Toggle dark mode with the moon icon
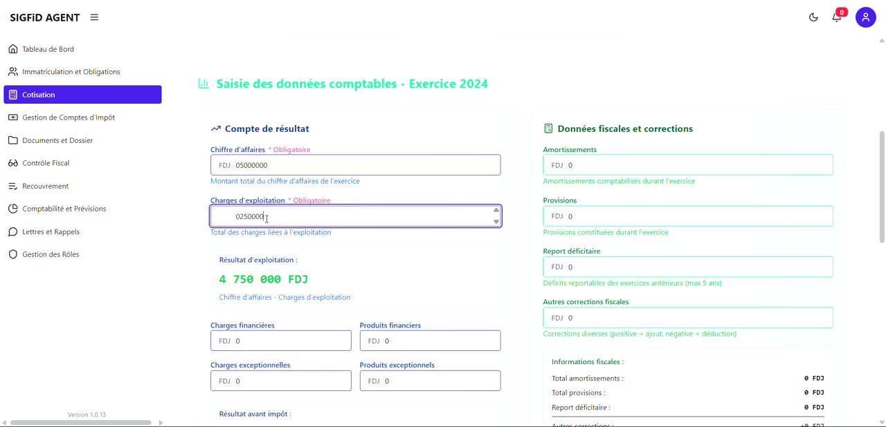 (x=813, y=17)
